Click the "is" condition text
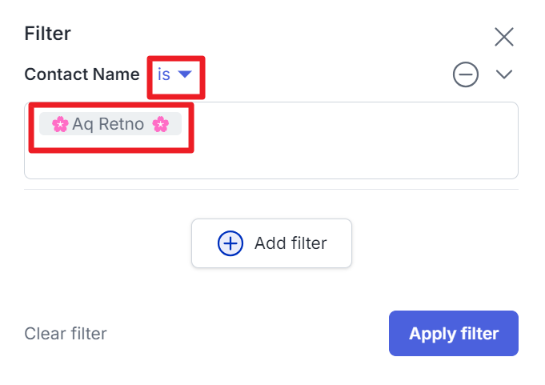Screen dimensions: 545x385 tap(164, 74)
